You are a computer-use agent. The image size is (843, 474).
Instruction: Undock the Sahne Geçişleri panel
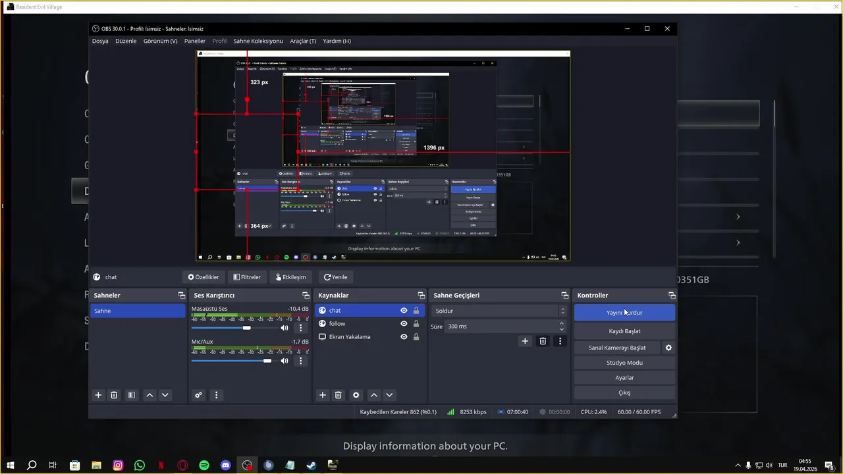(x=564, y=296)
